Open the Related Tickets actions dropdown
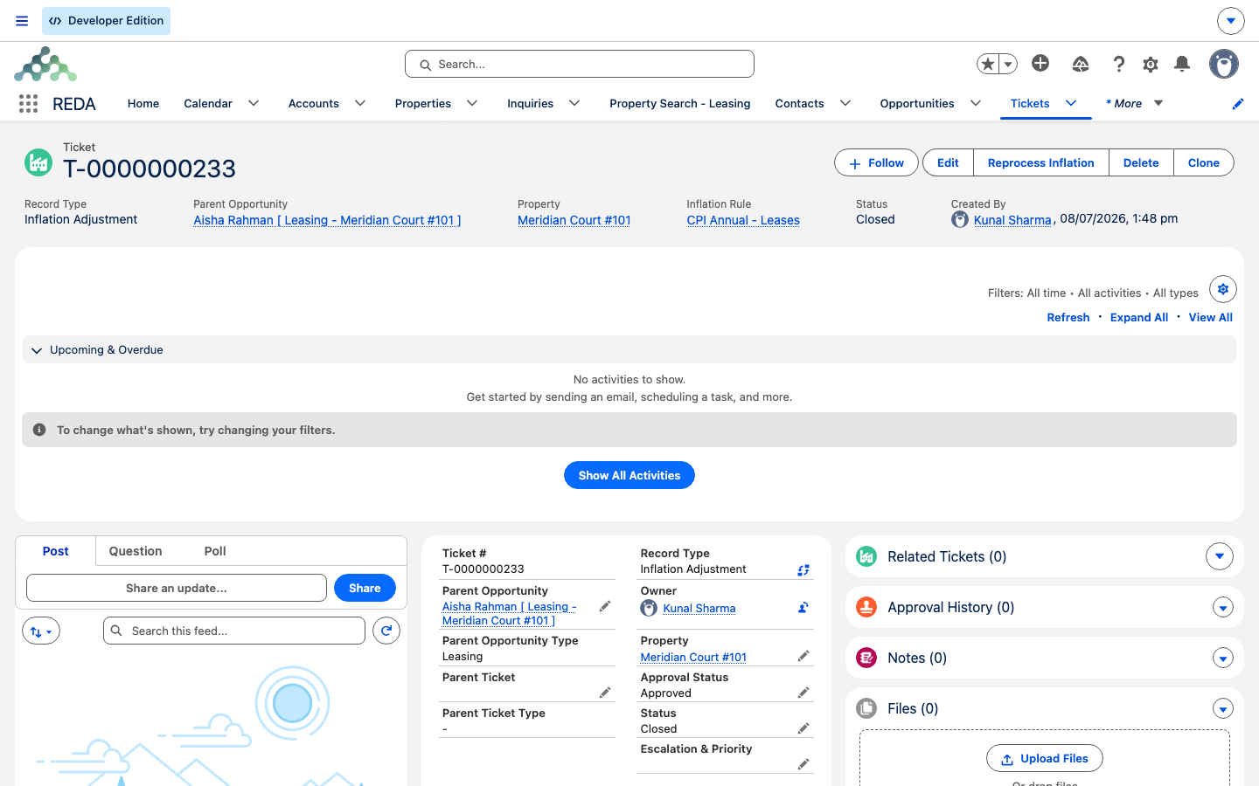 1220,556
